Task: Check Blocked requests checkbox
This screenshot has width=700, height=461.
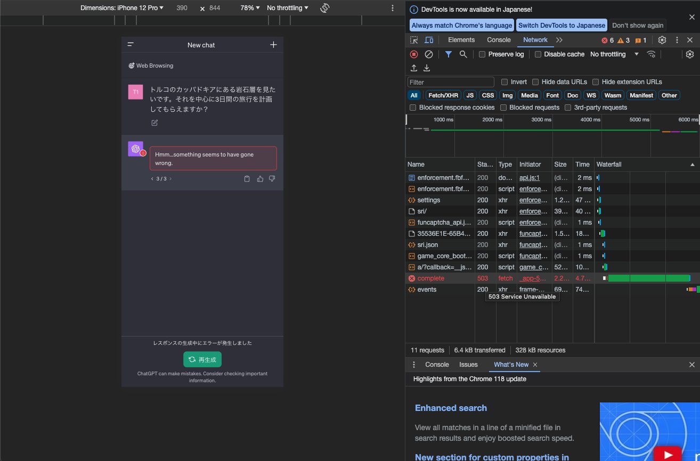Action: point(503,108)
